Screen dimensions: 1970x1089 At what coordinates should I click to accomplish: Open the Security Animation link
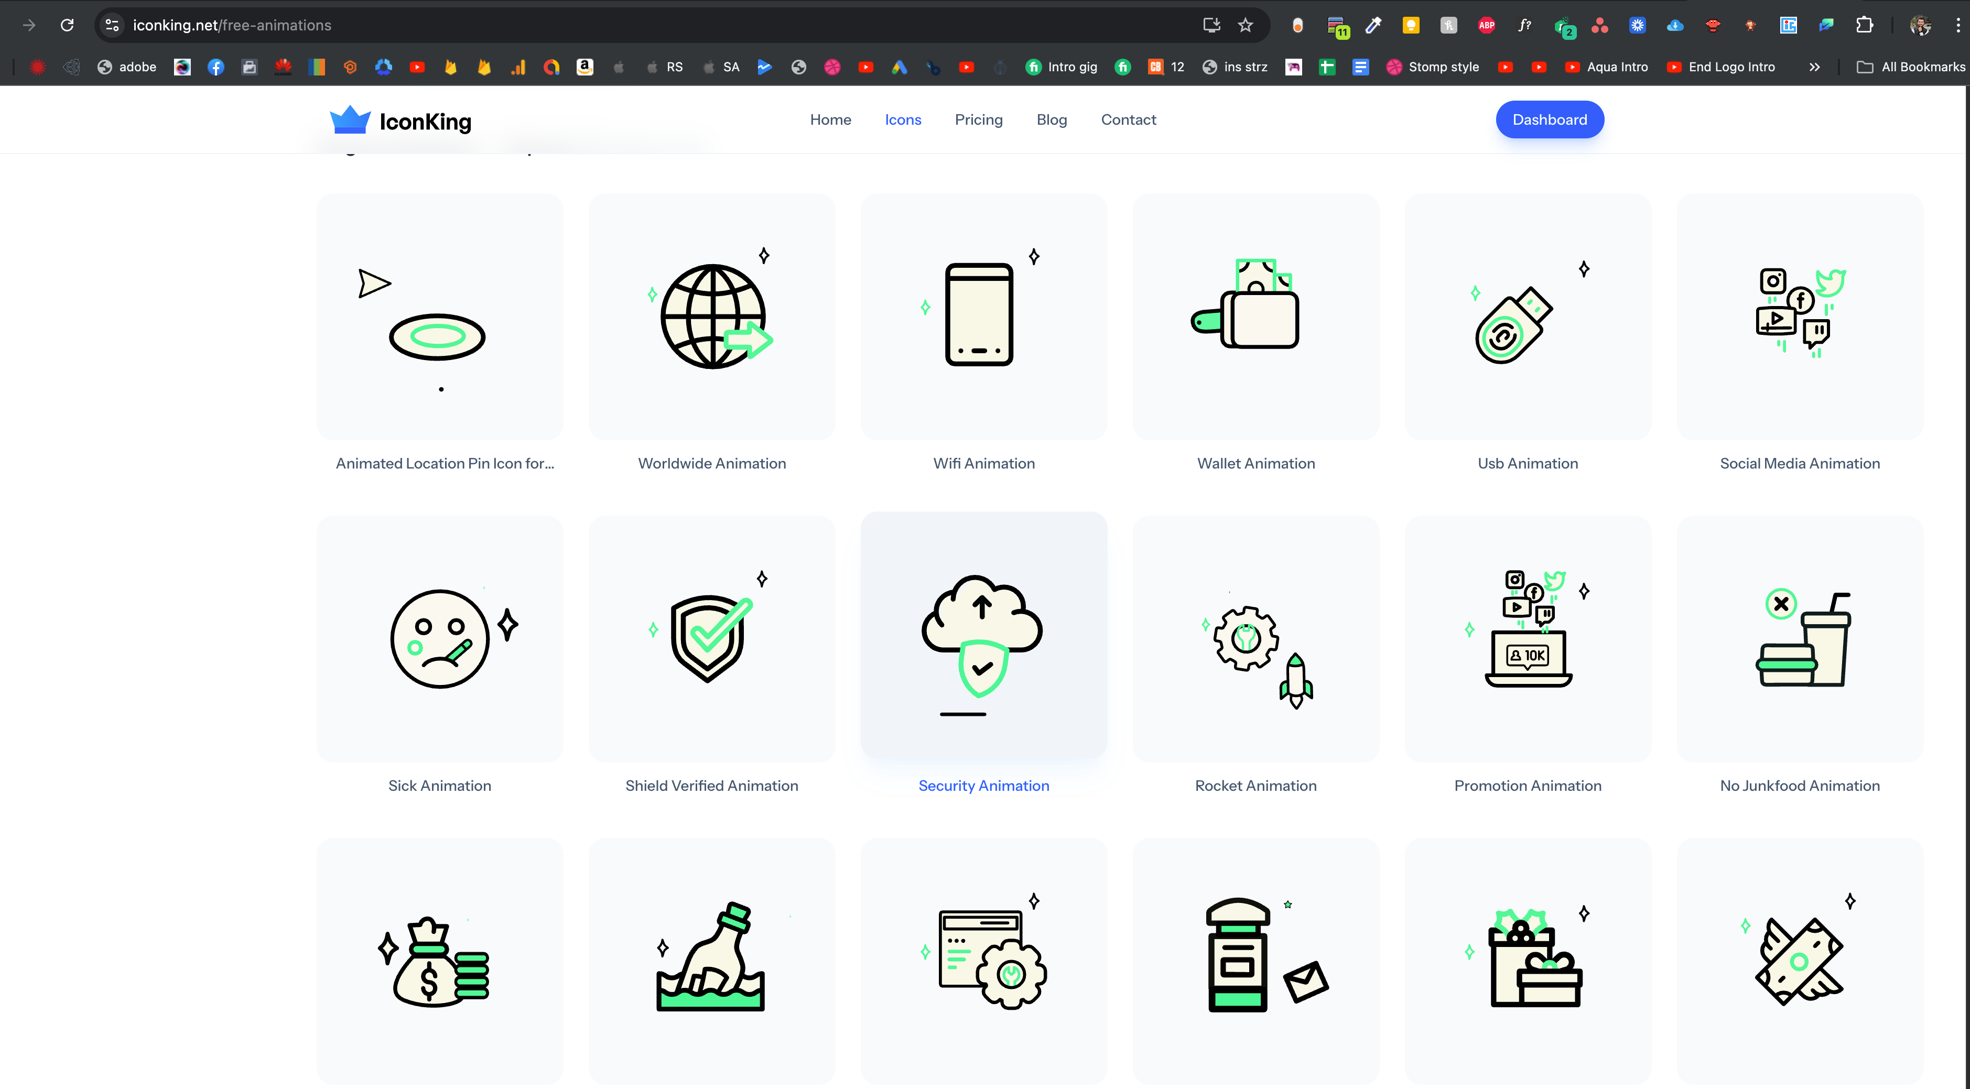(983, 786)
